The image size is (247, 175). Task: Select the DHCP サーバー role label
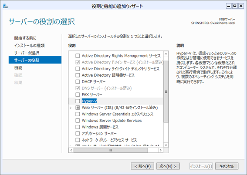[94, 82]
